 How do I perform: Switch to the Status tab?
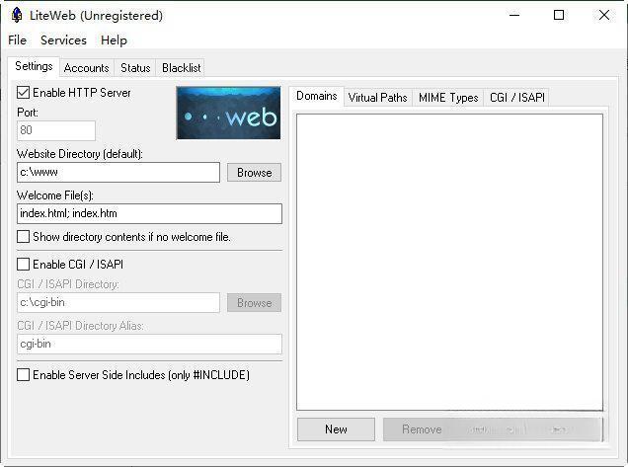[135, 68]
